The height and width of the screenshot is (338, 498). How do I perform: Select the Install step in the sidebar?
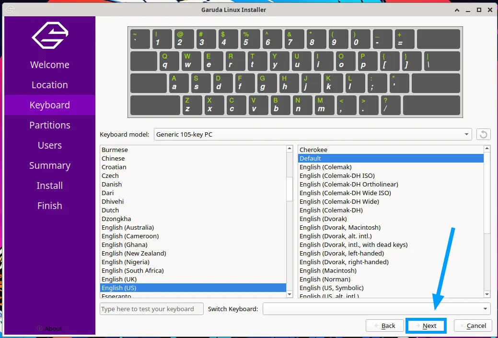click(x=50, y=186)
